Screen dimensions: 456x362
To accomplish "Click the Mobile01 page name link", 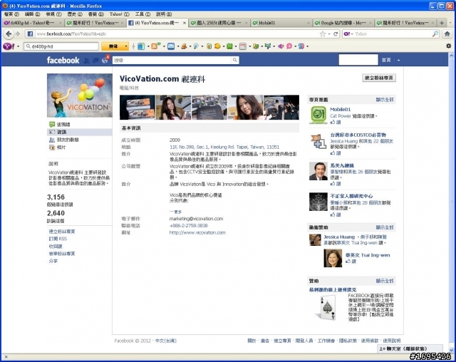I will click(x=341, y=109).
